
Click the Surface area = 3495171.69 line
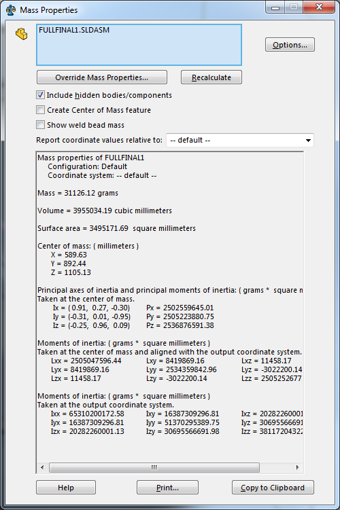click(116, 228)
